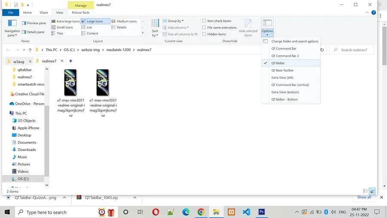Image resolution: width=387 pixels, height=218 pixels.
Task: Refresh the current folder
Action: (x=322, y=50)
